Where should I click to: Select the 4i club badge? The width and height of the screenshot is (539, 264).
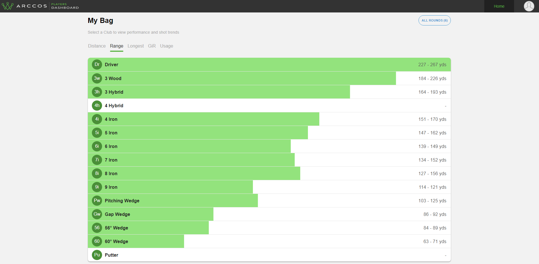coord(97,119)
